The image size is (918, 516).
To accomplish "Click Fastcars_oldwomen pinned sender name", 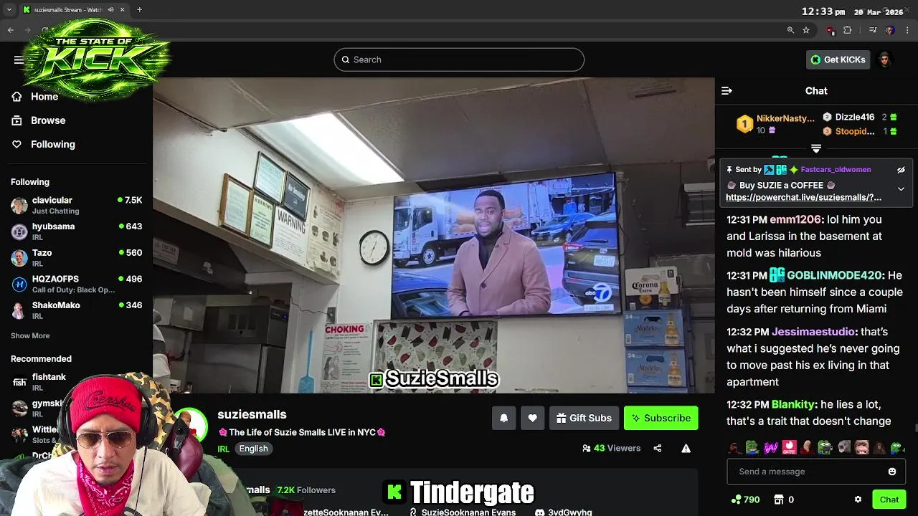I will pyautogui.click(x=836, y=170).
